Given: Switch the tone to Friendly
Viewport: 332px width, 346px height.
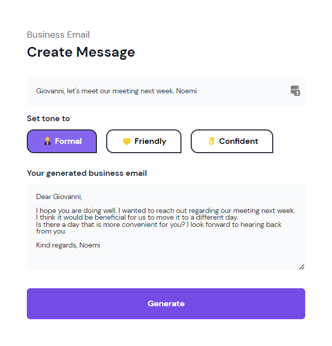Looking at the screenshot, I should (144, 141).
